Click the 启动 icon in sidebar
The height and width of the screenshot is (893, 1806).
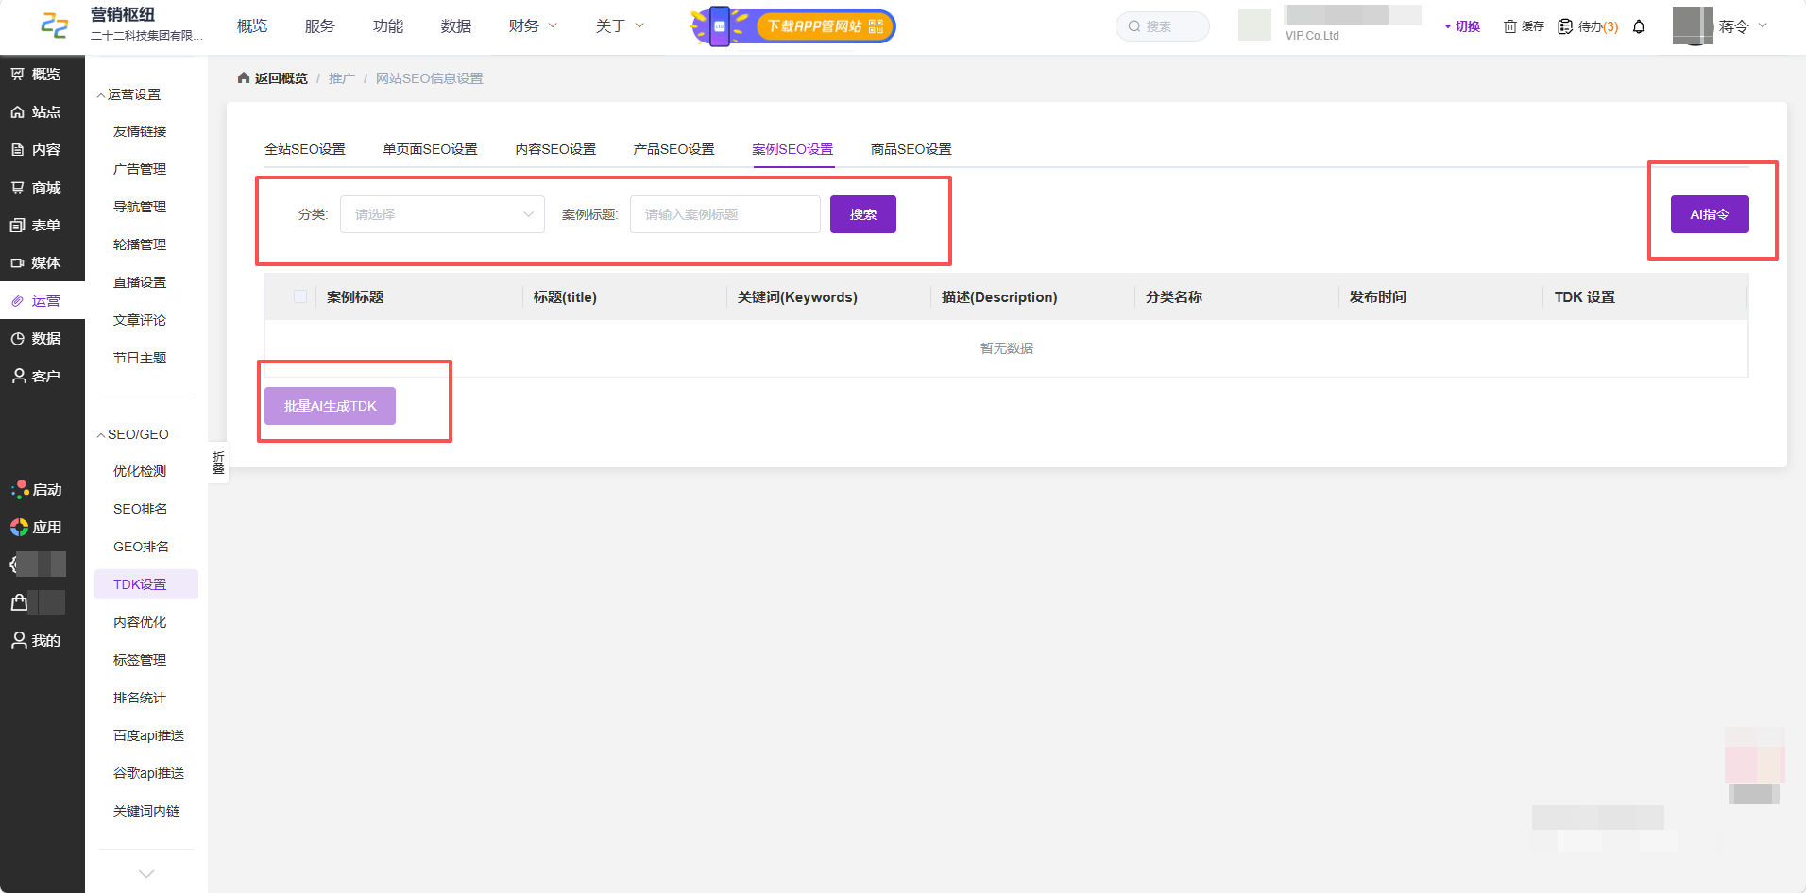tap(20, 490)
